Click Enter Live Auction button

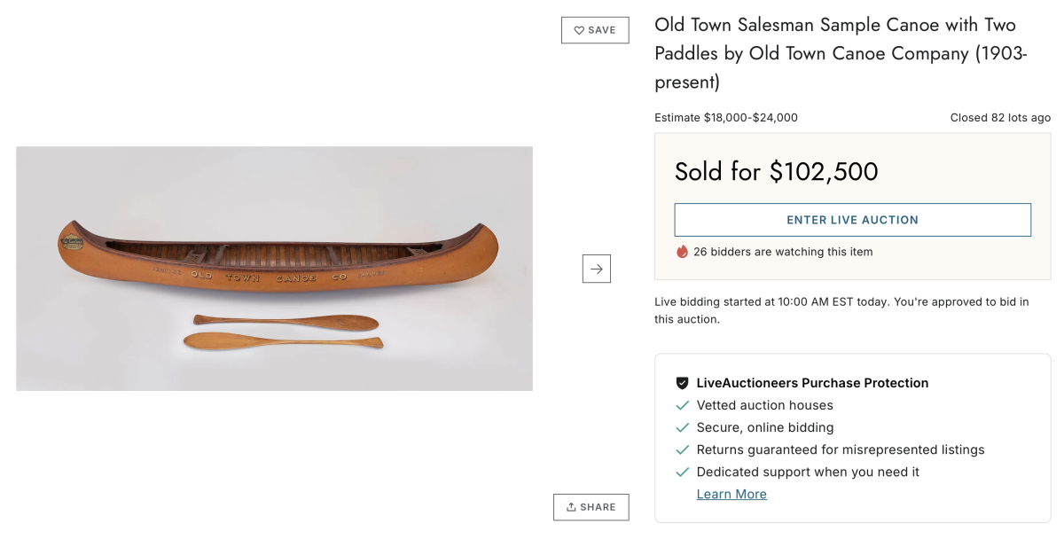click(852, 220)
